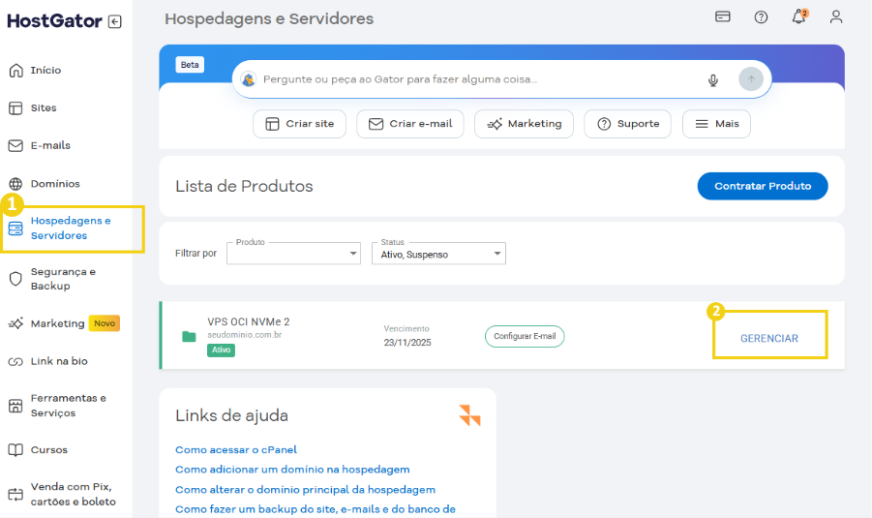This screenshot has height=518, width=872.
Task: Click the Ativo status badge
Action: tap(222, 350)
